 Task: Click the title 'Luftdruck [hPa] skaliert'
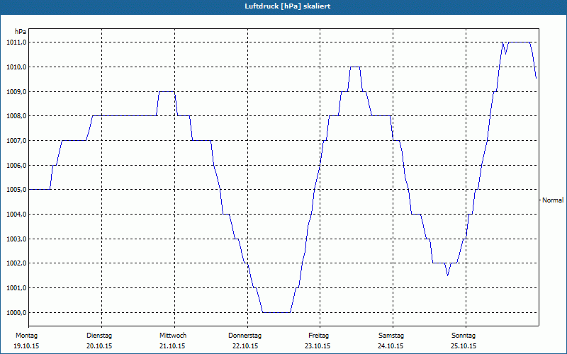point(288,6)
